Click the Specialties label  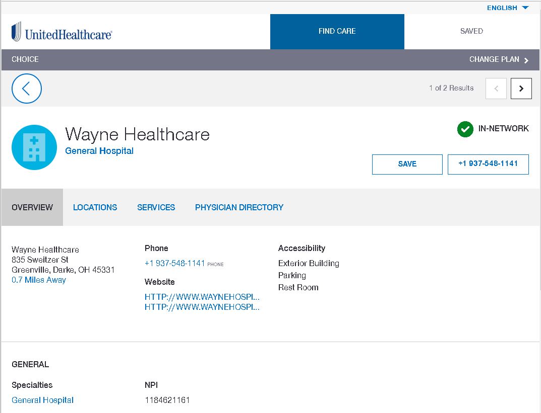(x=32, y=385)
